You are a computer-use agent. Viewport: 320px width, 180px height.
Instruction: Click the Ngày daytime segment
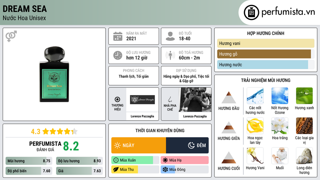coord(138,145)
